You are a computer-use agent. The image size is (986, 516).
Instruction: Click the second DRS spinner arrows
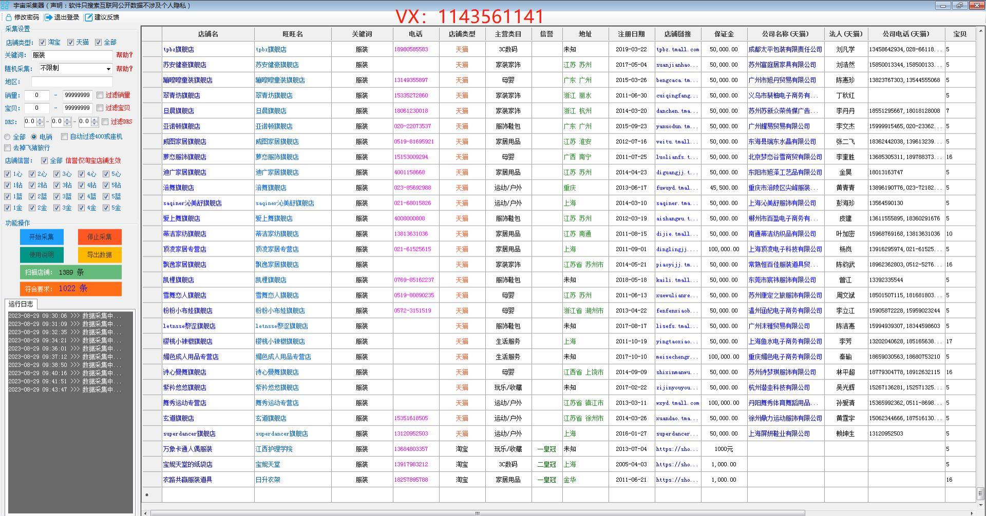67,122
